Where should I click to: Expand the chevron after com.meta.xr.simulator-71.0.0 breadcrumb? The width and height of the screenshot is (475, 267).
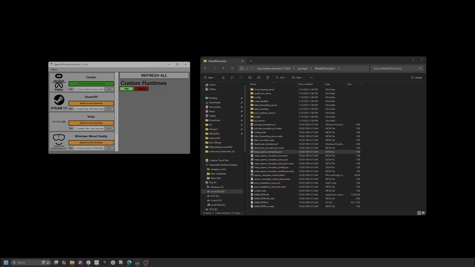pyautogui.click(x=294, y=68)
